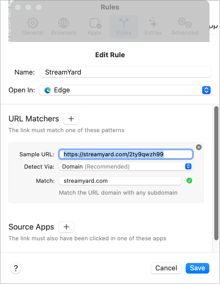This screenshot has height=284, width=220.
Task: Remove the StreamYard URL matcher
Action: point(199,147)
